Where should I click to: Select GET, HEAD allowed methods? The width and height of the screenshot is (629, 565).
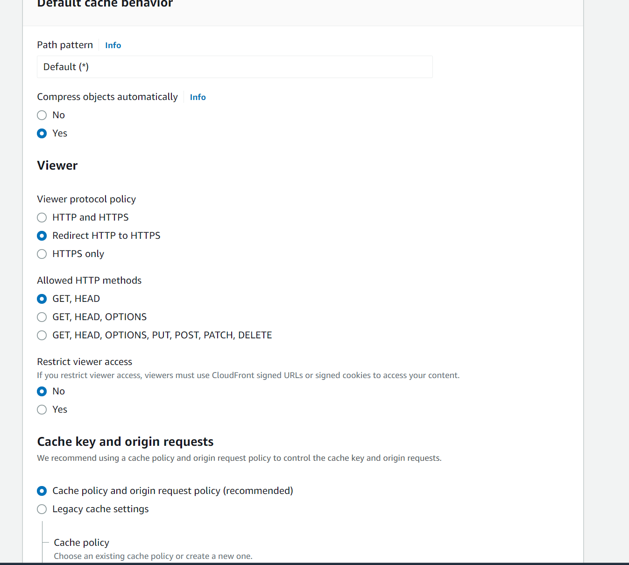[x=42, y=299]
